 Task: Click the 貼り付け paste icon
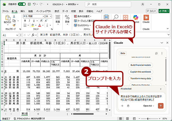pyautogui.click(x=8, y=18)
